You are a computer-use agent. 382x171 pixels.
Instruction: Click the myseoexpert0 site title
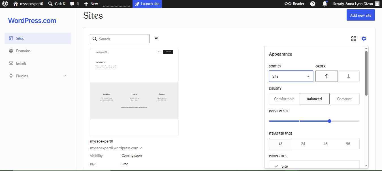coord(101,141)
